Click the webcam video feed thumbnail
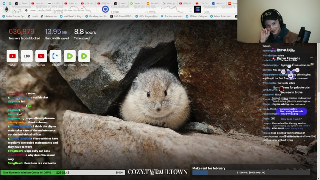The width and height of the screenshot is (320, 180). [x=278, y=21]
